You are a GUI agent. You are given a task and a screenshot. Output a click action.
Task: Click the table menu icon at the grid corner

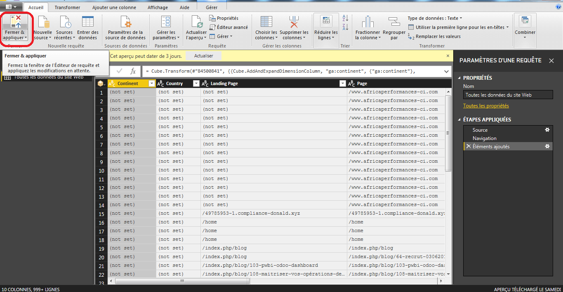tap(101, 83)
